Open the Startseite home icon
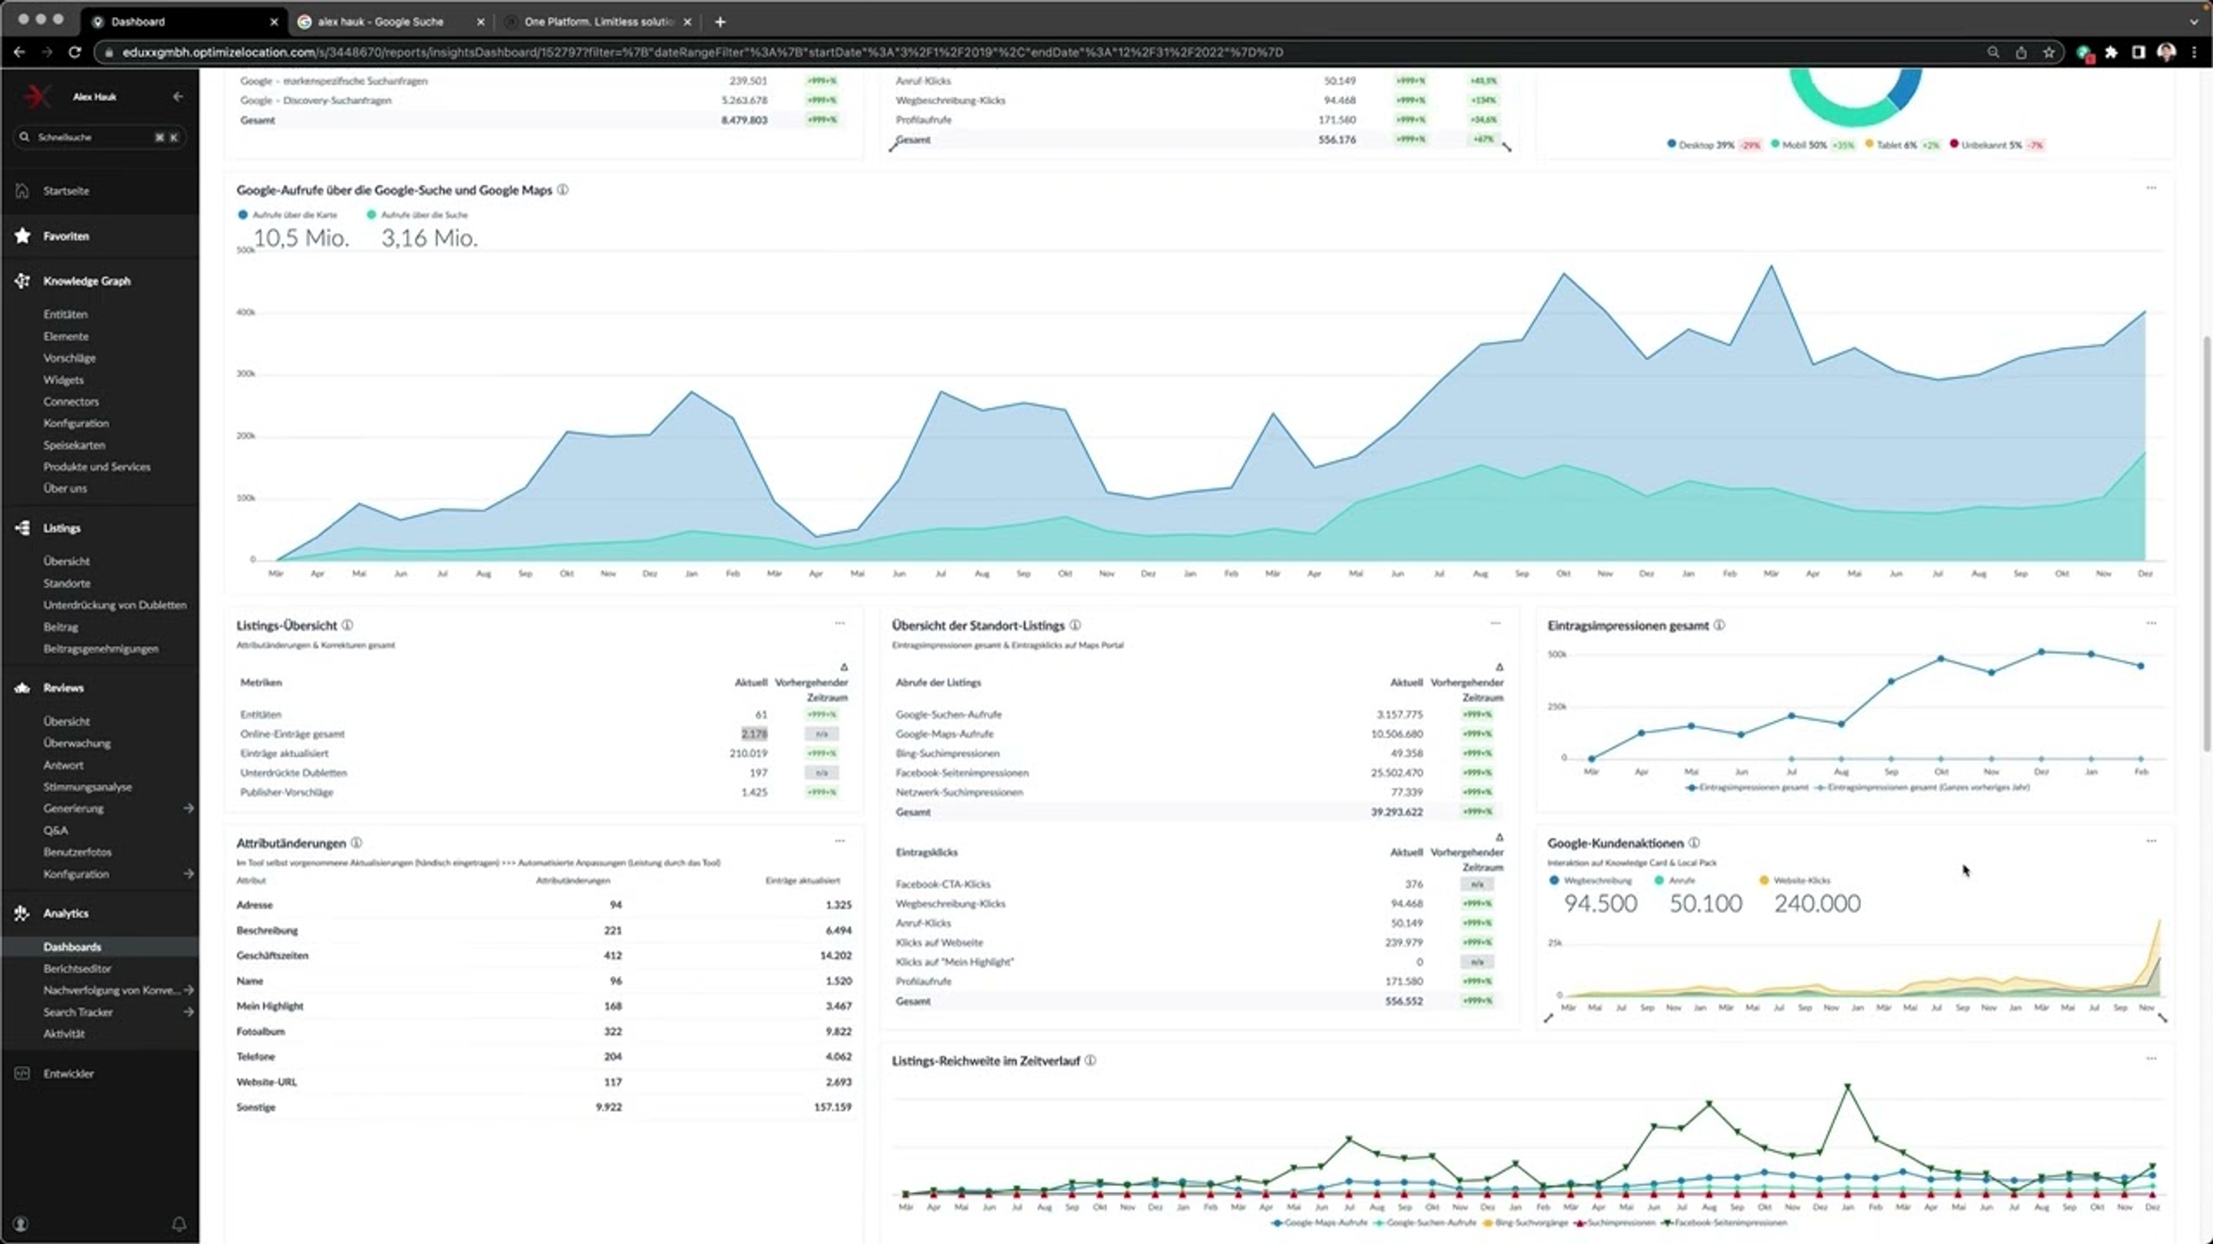2213x1244 pixels. point(23,191)
